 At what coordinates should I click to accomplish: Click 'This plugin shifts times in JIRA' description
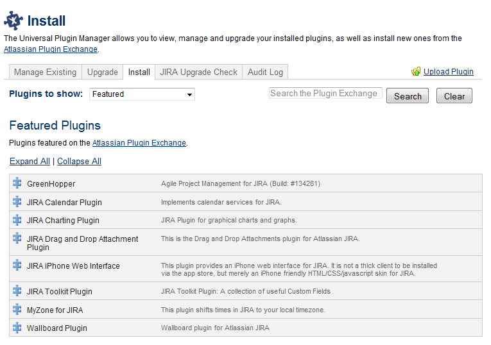pyautogui.click(x=243, y=310)
